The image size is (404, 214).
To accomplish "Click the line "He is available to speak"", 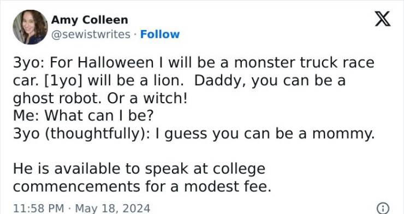I will [139, 169].
